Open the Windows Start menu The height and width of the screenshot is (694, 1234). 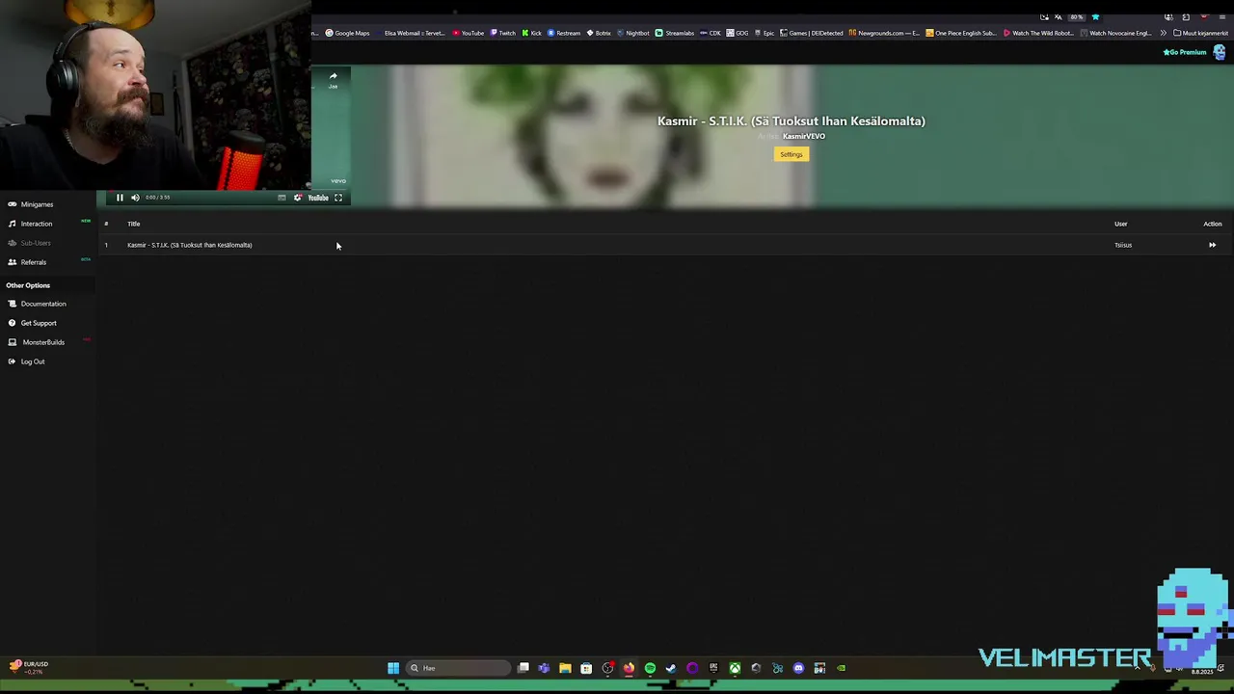point(393,668)
